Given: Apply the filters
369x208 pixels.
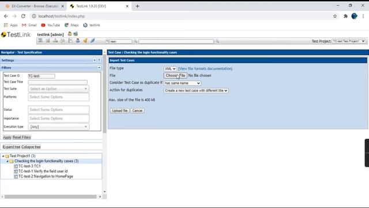Looking at the screenshot, I should pyautogui.click(x=7, y=138).
